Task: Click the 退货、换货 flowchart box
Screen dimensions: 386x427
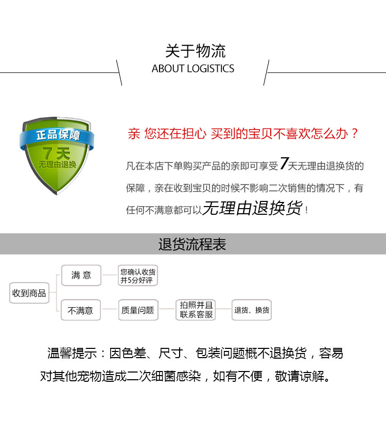Action: tap(252, 310)
